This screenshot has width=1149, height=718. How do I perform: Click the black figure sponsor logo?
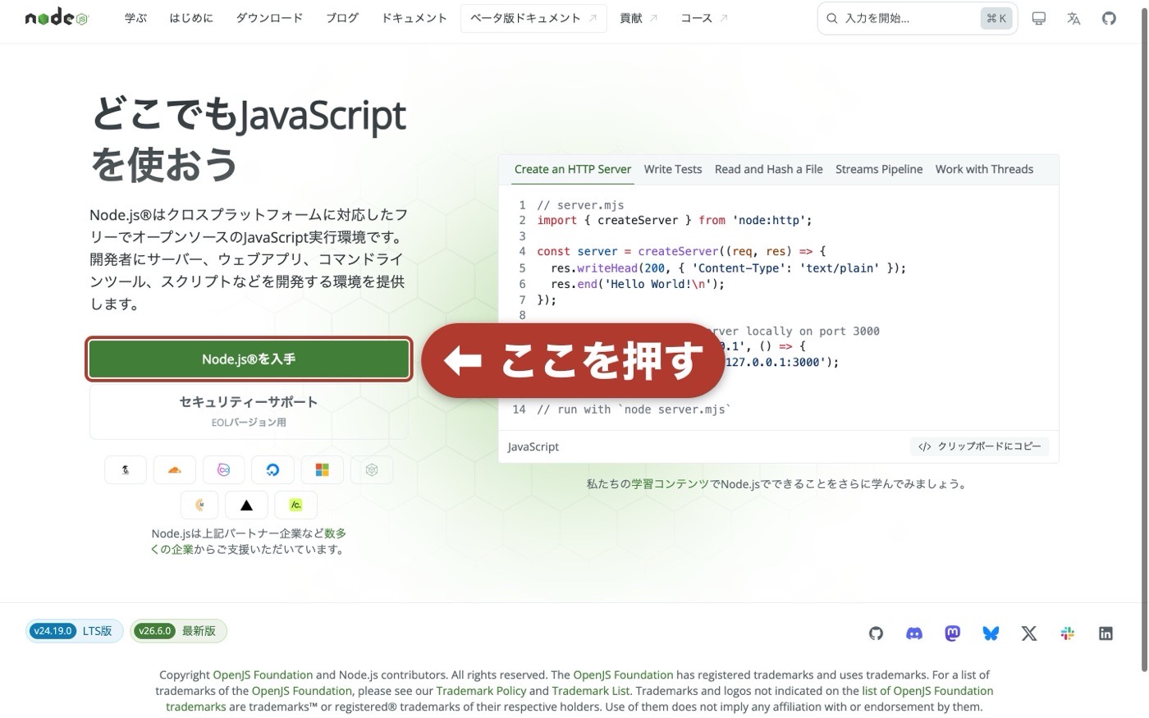(126, 470)
